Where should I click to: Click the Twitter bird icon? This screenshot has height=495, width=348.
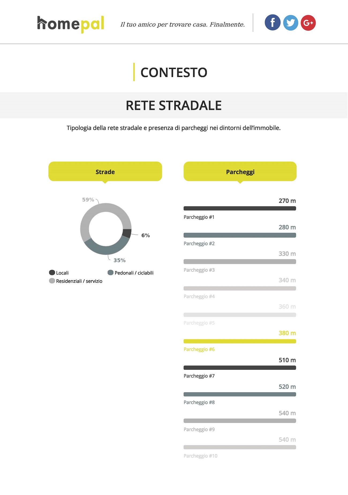point(290,23)
